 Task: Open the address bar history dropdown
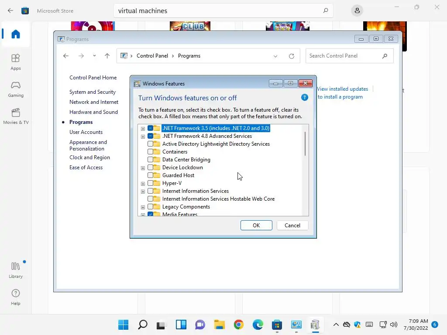[x=275, y=56]
